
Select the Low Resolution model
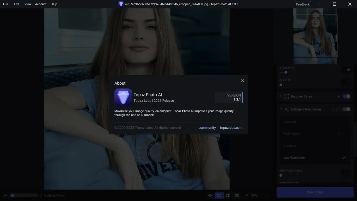[x=315, y=158]
